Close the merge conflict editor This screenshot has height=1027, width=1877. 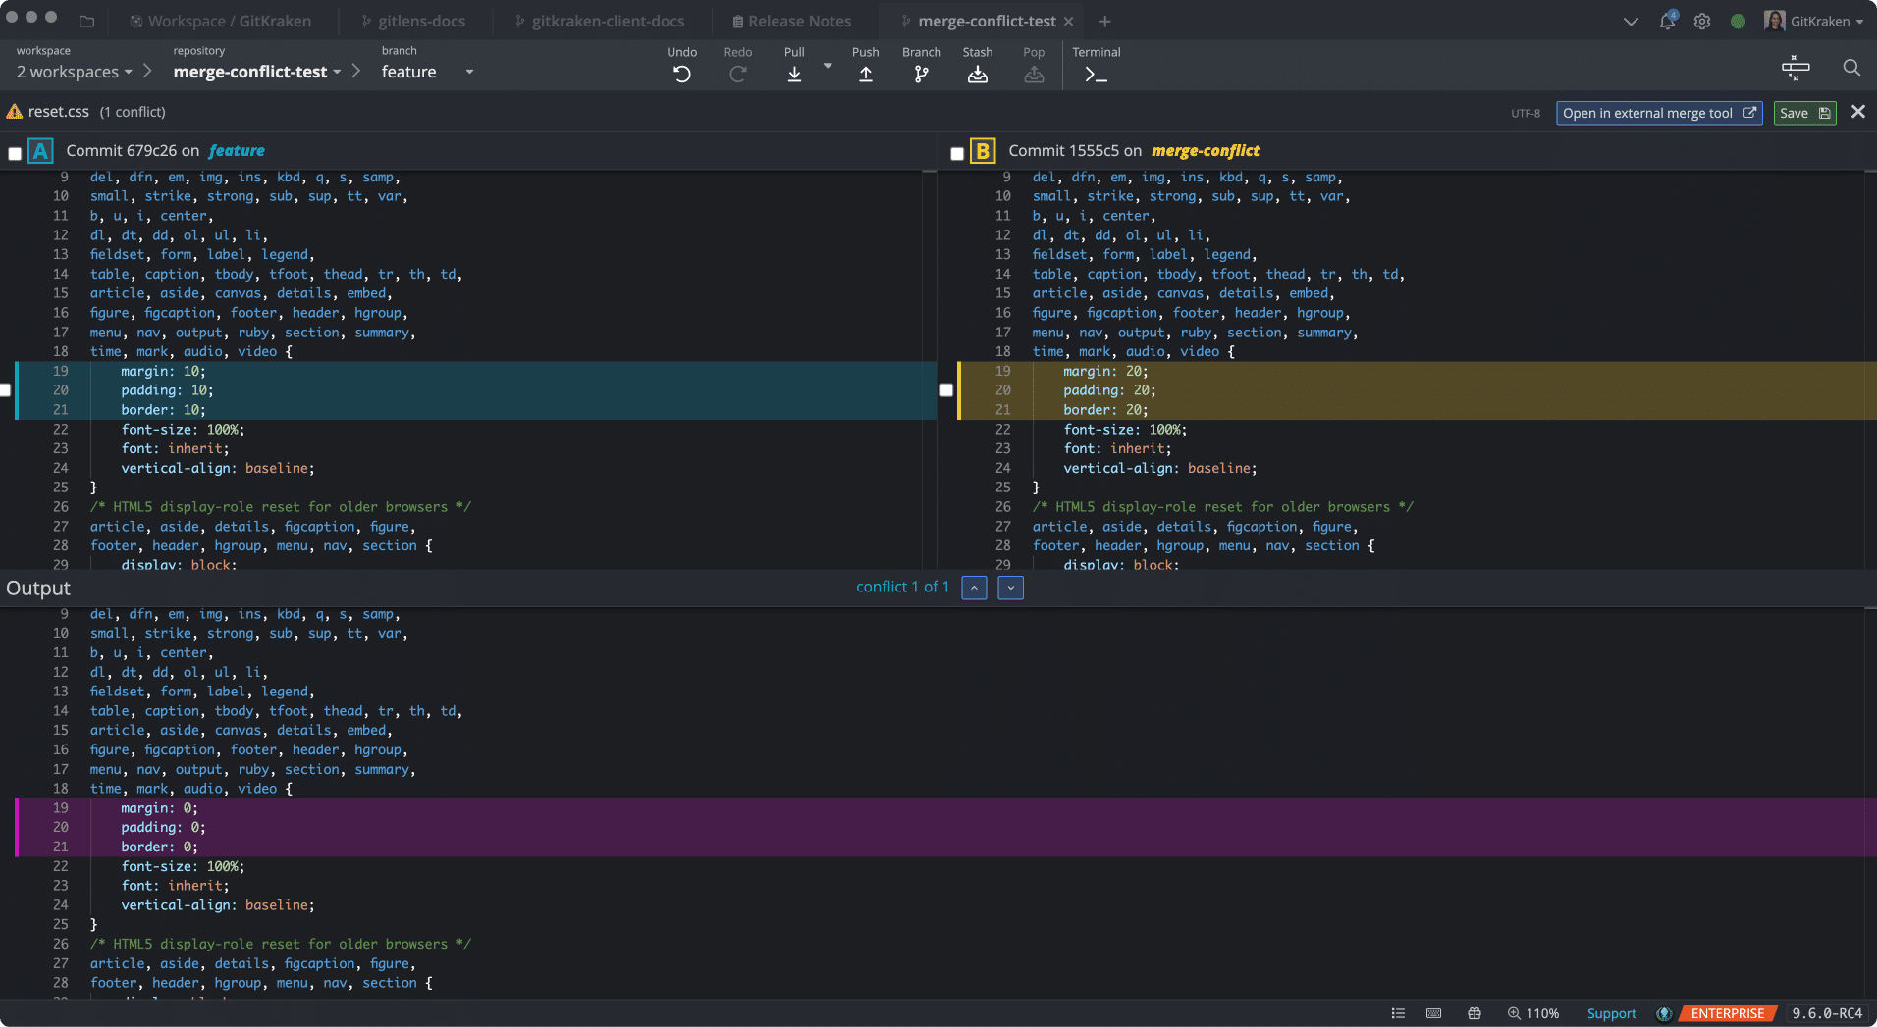1857,112
